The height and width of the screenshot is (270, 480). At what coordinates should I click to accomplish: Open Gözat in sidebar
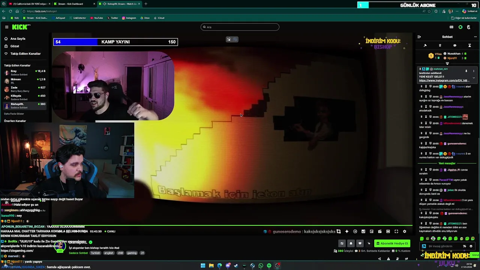point(12,46)
